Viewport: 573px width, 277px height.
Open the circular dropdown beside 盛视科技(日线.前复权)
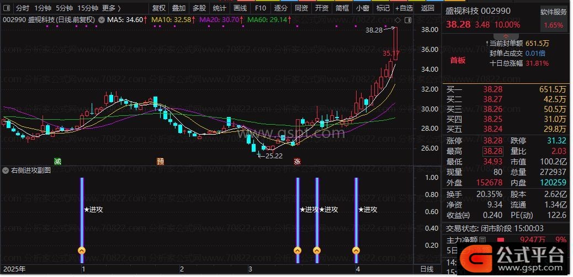click(x=101, y=20)
